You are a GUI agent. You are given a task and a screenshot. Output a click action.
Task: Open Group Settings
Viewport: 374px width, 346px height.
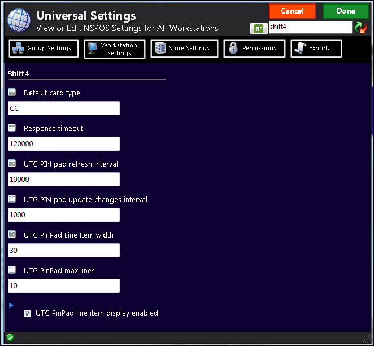(x=44, y=49)
